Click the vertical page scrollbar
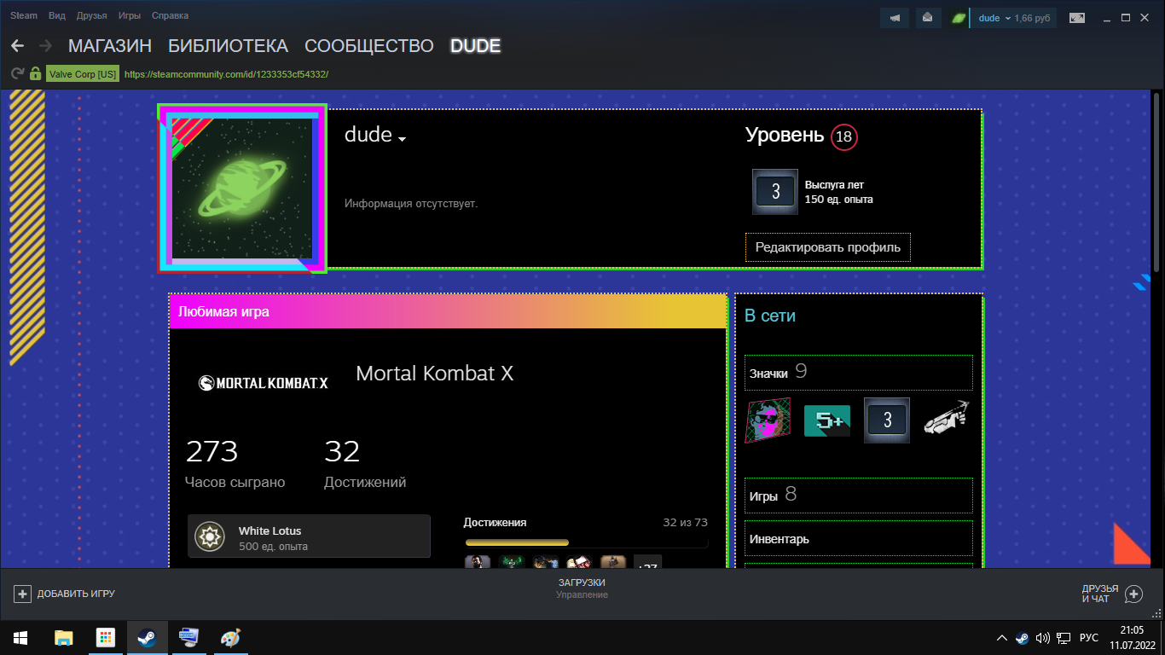This screenshot has height=655, width=1165. click(1157, 182)
